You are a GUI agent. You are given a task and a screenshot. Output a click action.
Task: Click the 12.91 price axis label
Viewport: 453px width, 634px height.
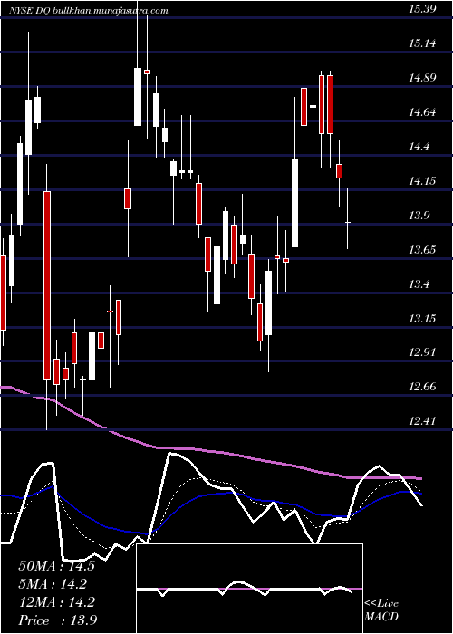click(422, 351)
